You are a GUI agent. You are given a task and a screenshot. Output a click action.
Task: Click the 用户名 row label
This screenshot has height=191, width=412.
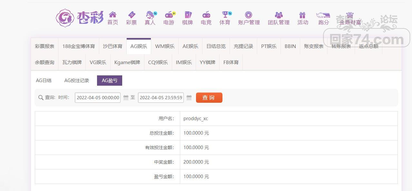pos(166,119)
